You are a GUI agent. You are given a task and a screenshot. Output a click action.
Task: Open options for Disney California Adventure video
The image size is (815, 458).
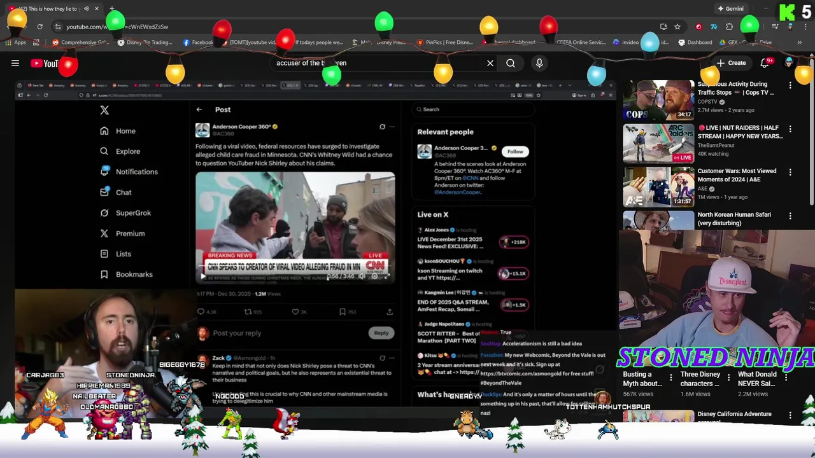coord(790,415)
